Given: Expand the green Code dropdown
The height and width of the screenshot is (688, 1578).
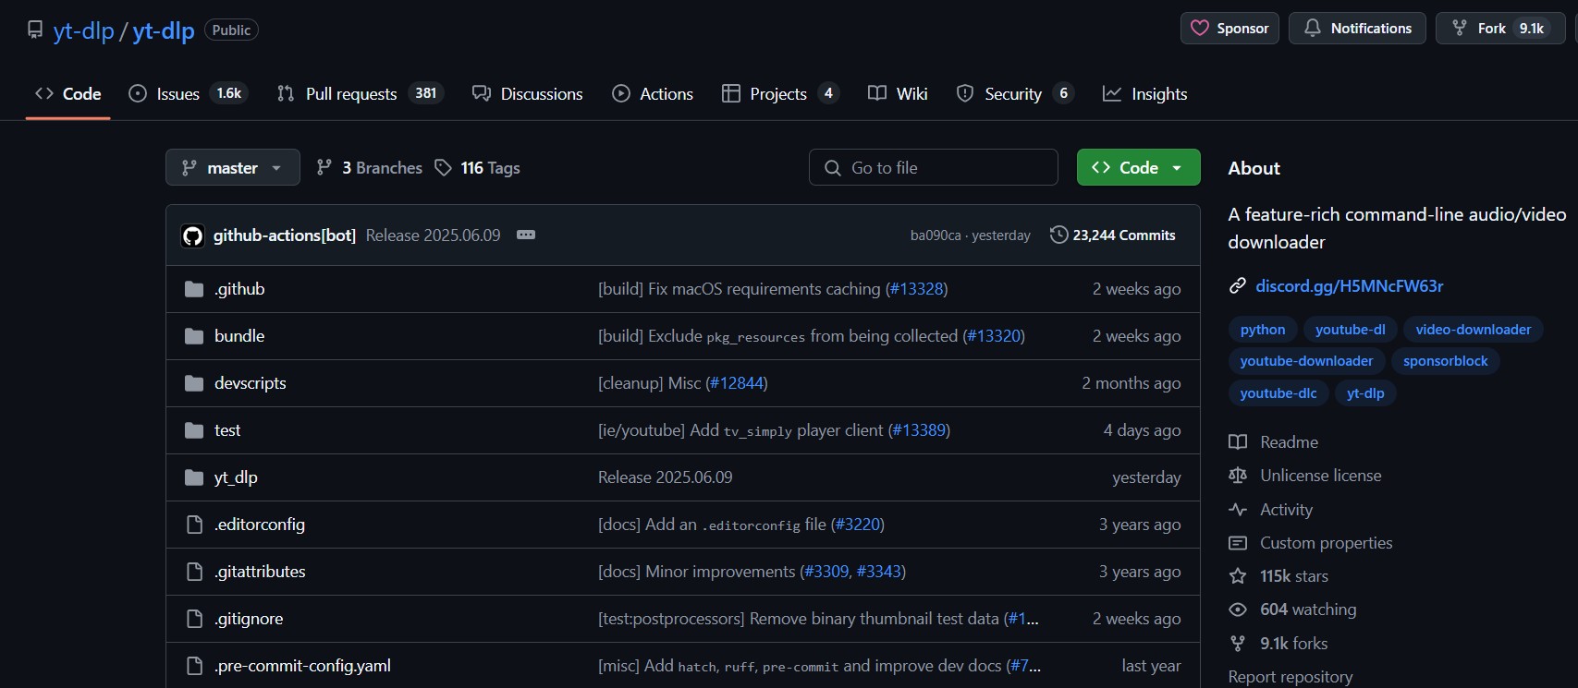Looking at the screenshot, I should (1138, 167).
